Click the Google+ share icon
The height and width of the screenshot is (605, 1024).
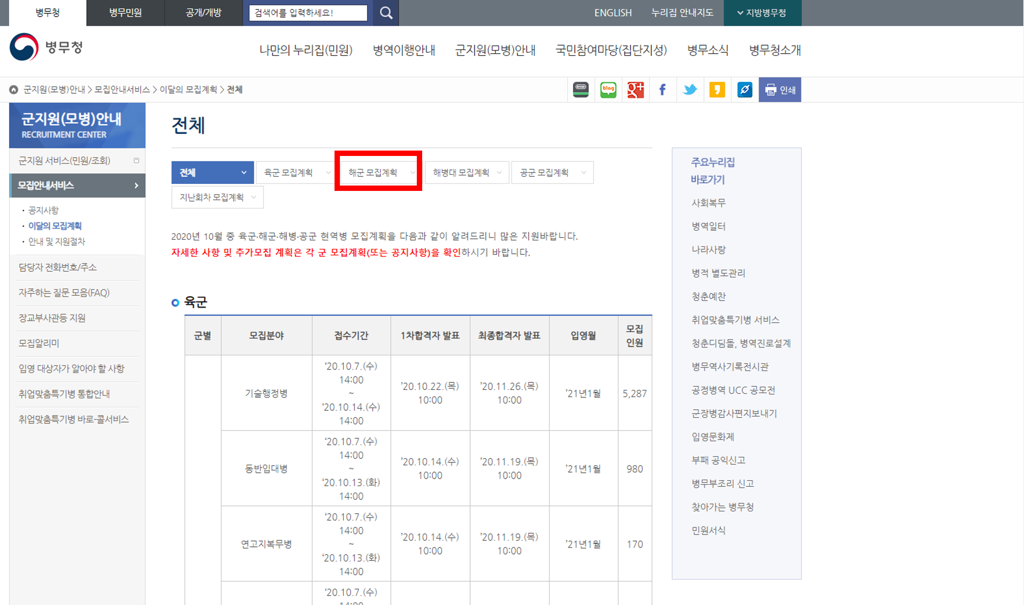(x=635, y=89)
